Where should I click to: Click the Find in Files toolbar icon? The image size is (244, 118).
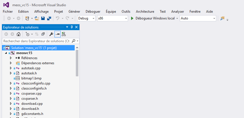click(223, 18)
